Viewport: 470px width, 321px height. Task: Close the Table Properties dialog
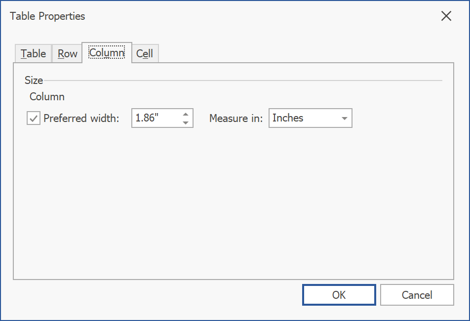[x=446, y=16]
